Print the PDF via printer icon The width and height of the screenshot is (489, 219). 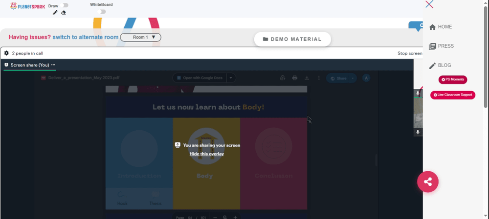pos(295,78)
